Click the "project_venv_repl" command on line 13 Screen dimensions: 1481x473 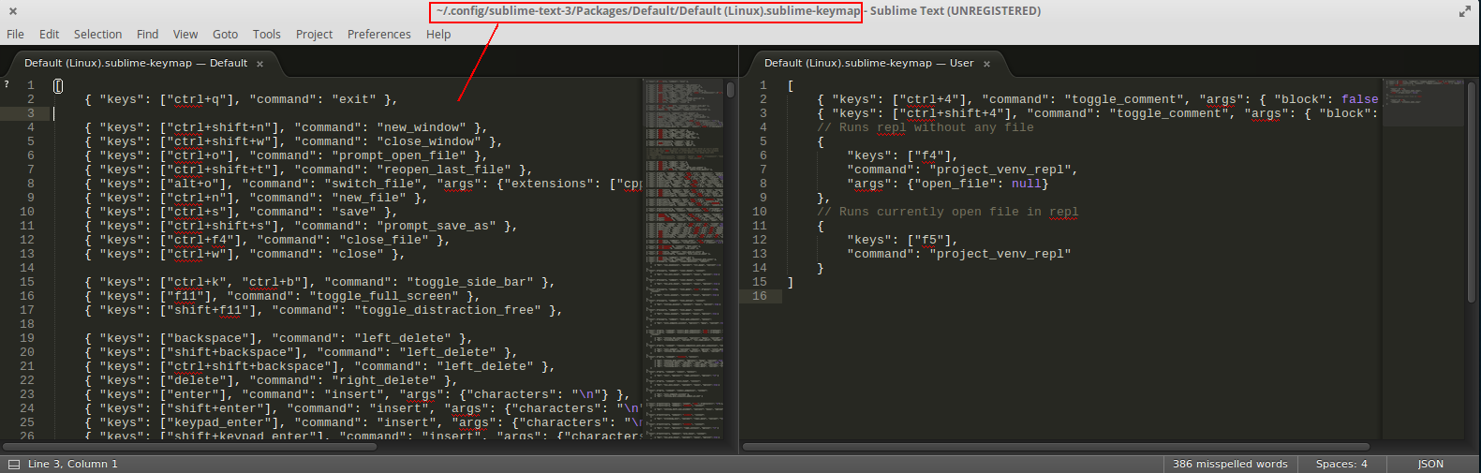[1000, 254]
